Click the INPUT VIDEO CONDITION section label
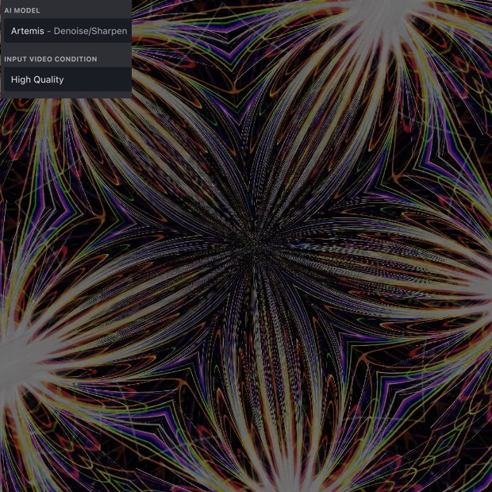This screenshot has height=492, width=492. coord(49,60)
